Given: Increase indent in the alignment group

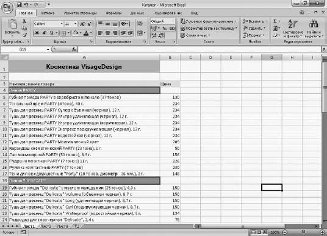Looking at the screenshot, I should 131,33.
